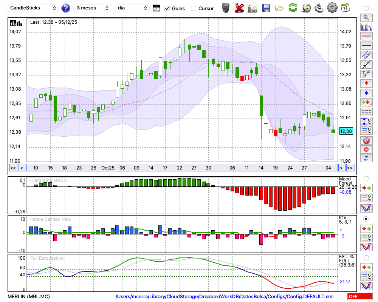Click the red X delete icon
Screen dimensions: 378x302
pos(239,8)
